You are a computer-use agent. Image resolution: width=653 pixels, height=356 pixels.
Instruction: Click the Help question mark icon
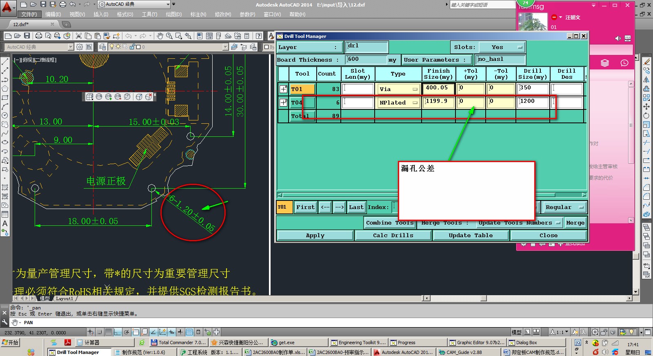point(258,36)
